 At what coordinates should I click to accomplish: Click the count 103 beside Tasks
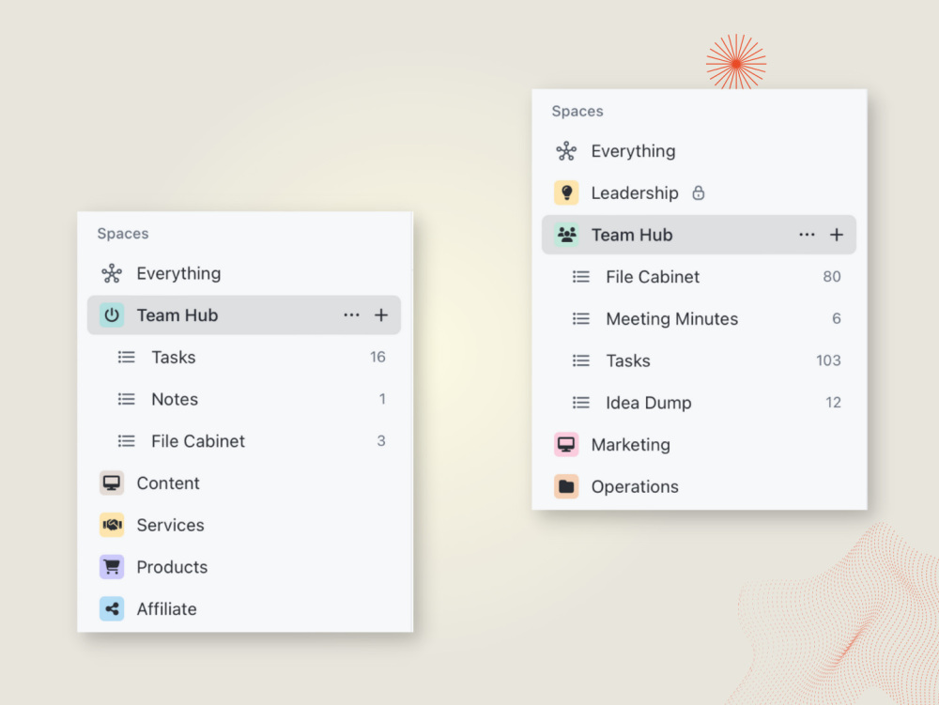coord(828,360)
